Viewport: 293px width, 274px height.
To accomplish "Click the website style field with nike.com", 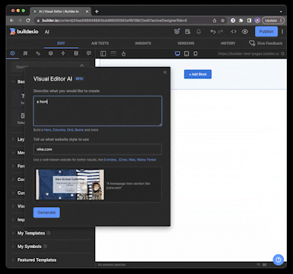I will coord(97,149).
